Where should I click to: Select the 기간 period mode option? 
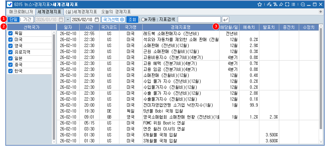(x=28, y=20)
